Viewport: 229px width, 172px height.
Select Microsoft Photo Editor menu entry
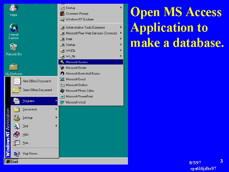[91, 91]
